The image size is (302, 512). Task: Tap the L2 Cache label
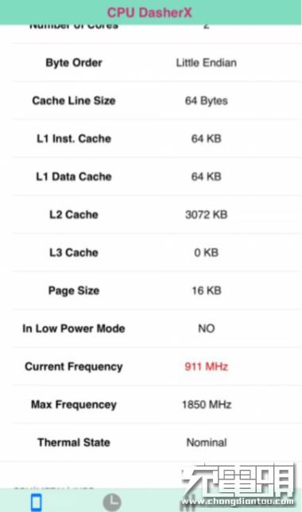click(x=74, y=215)
